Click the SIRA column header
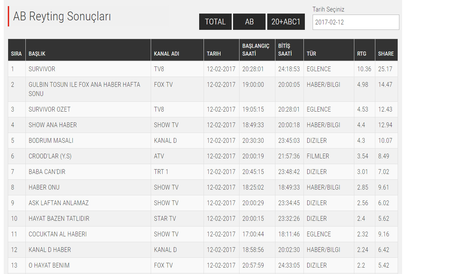 (16, 54)
